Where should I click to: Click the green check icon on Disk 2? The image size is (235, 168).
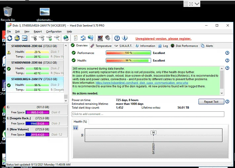[x=9, y=69]
